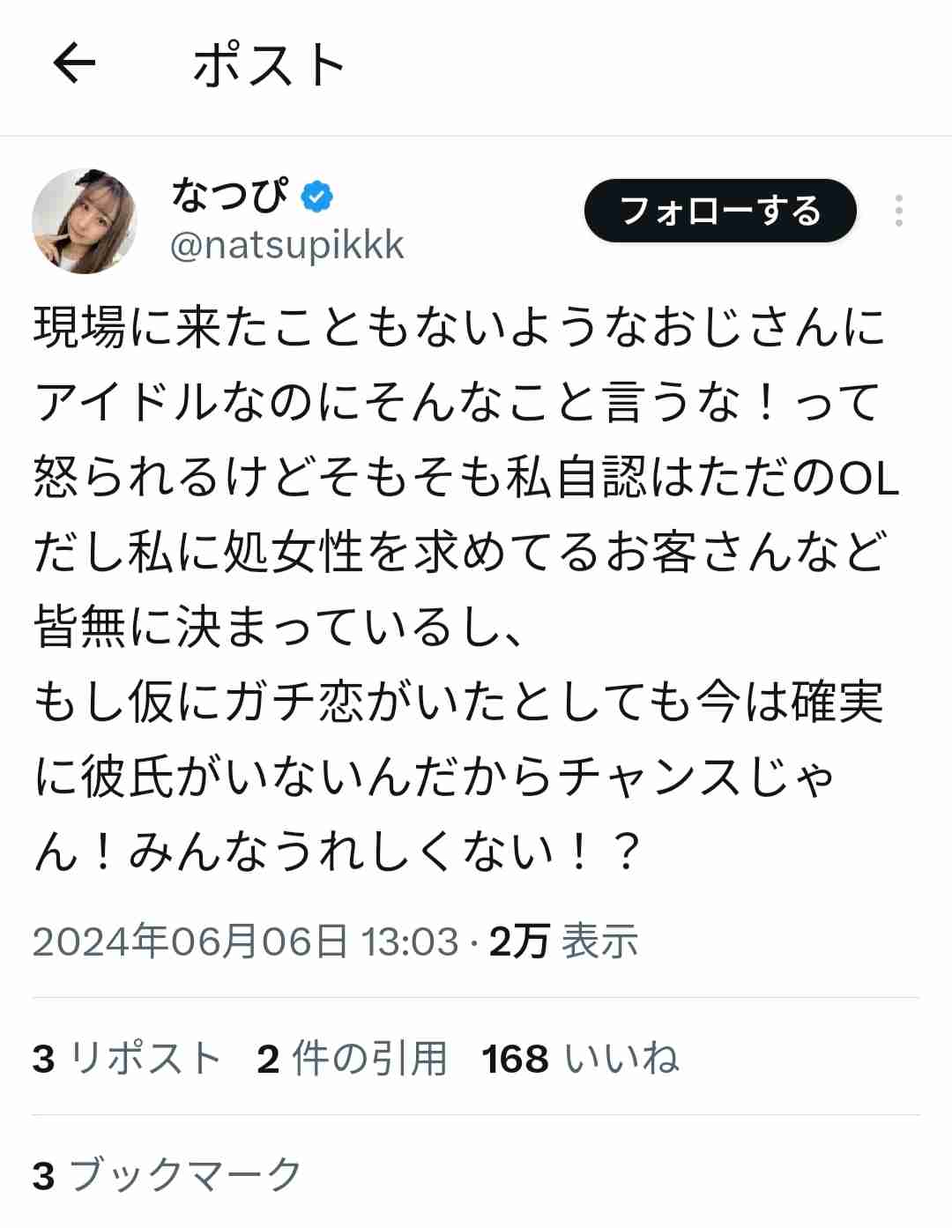Click the post timestamp 2024年06月06日 13:03
Viewport: 952px width, 1228px height.
coord(246,941)
